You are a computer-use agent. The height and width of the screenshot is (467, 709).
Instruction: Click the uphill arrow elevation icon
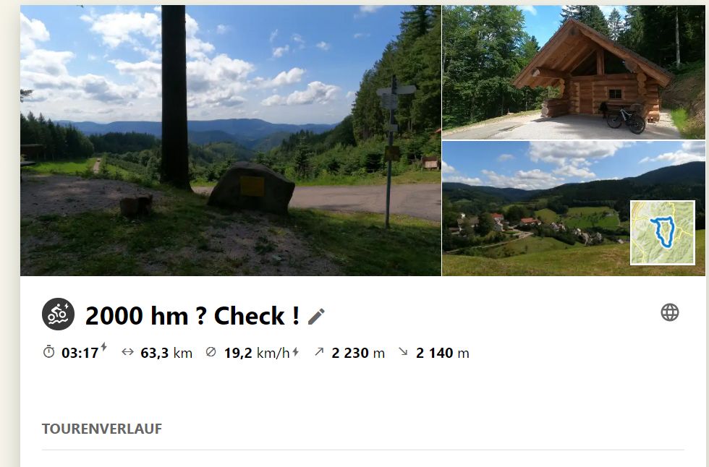coord(319,351)
